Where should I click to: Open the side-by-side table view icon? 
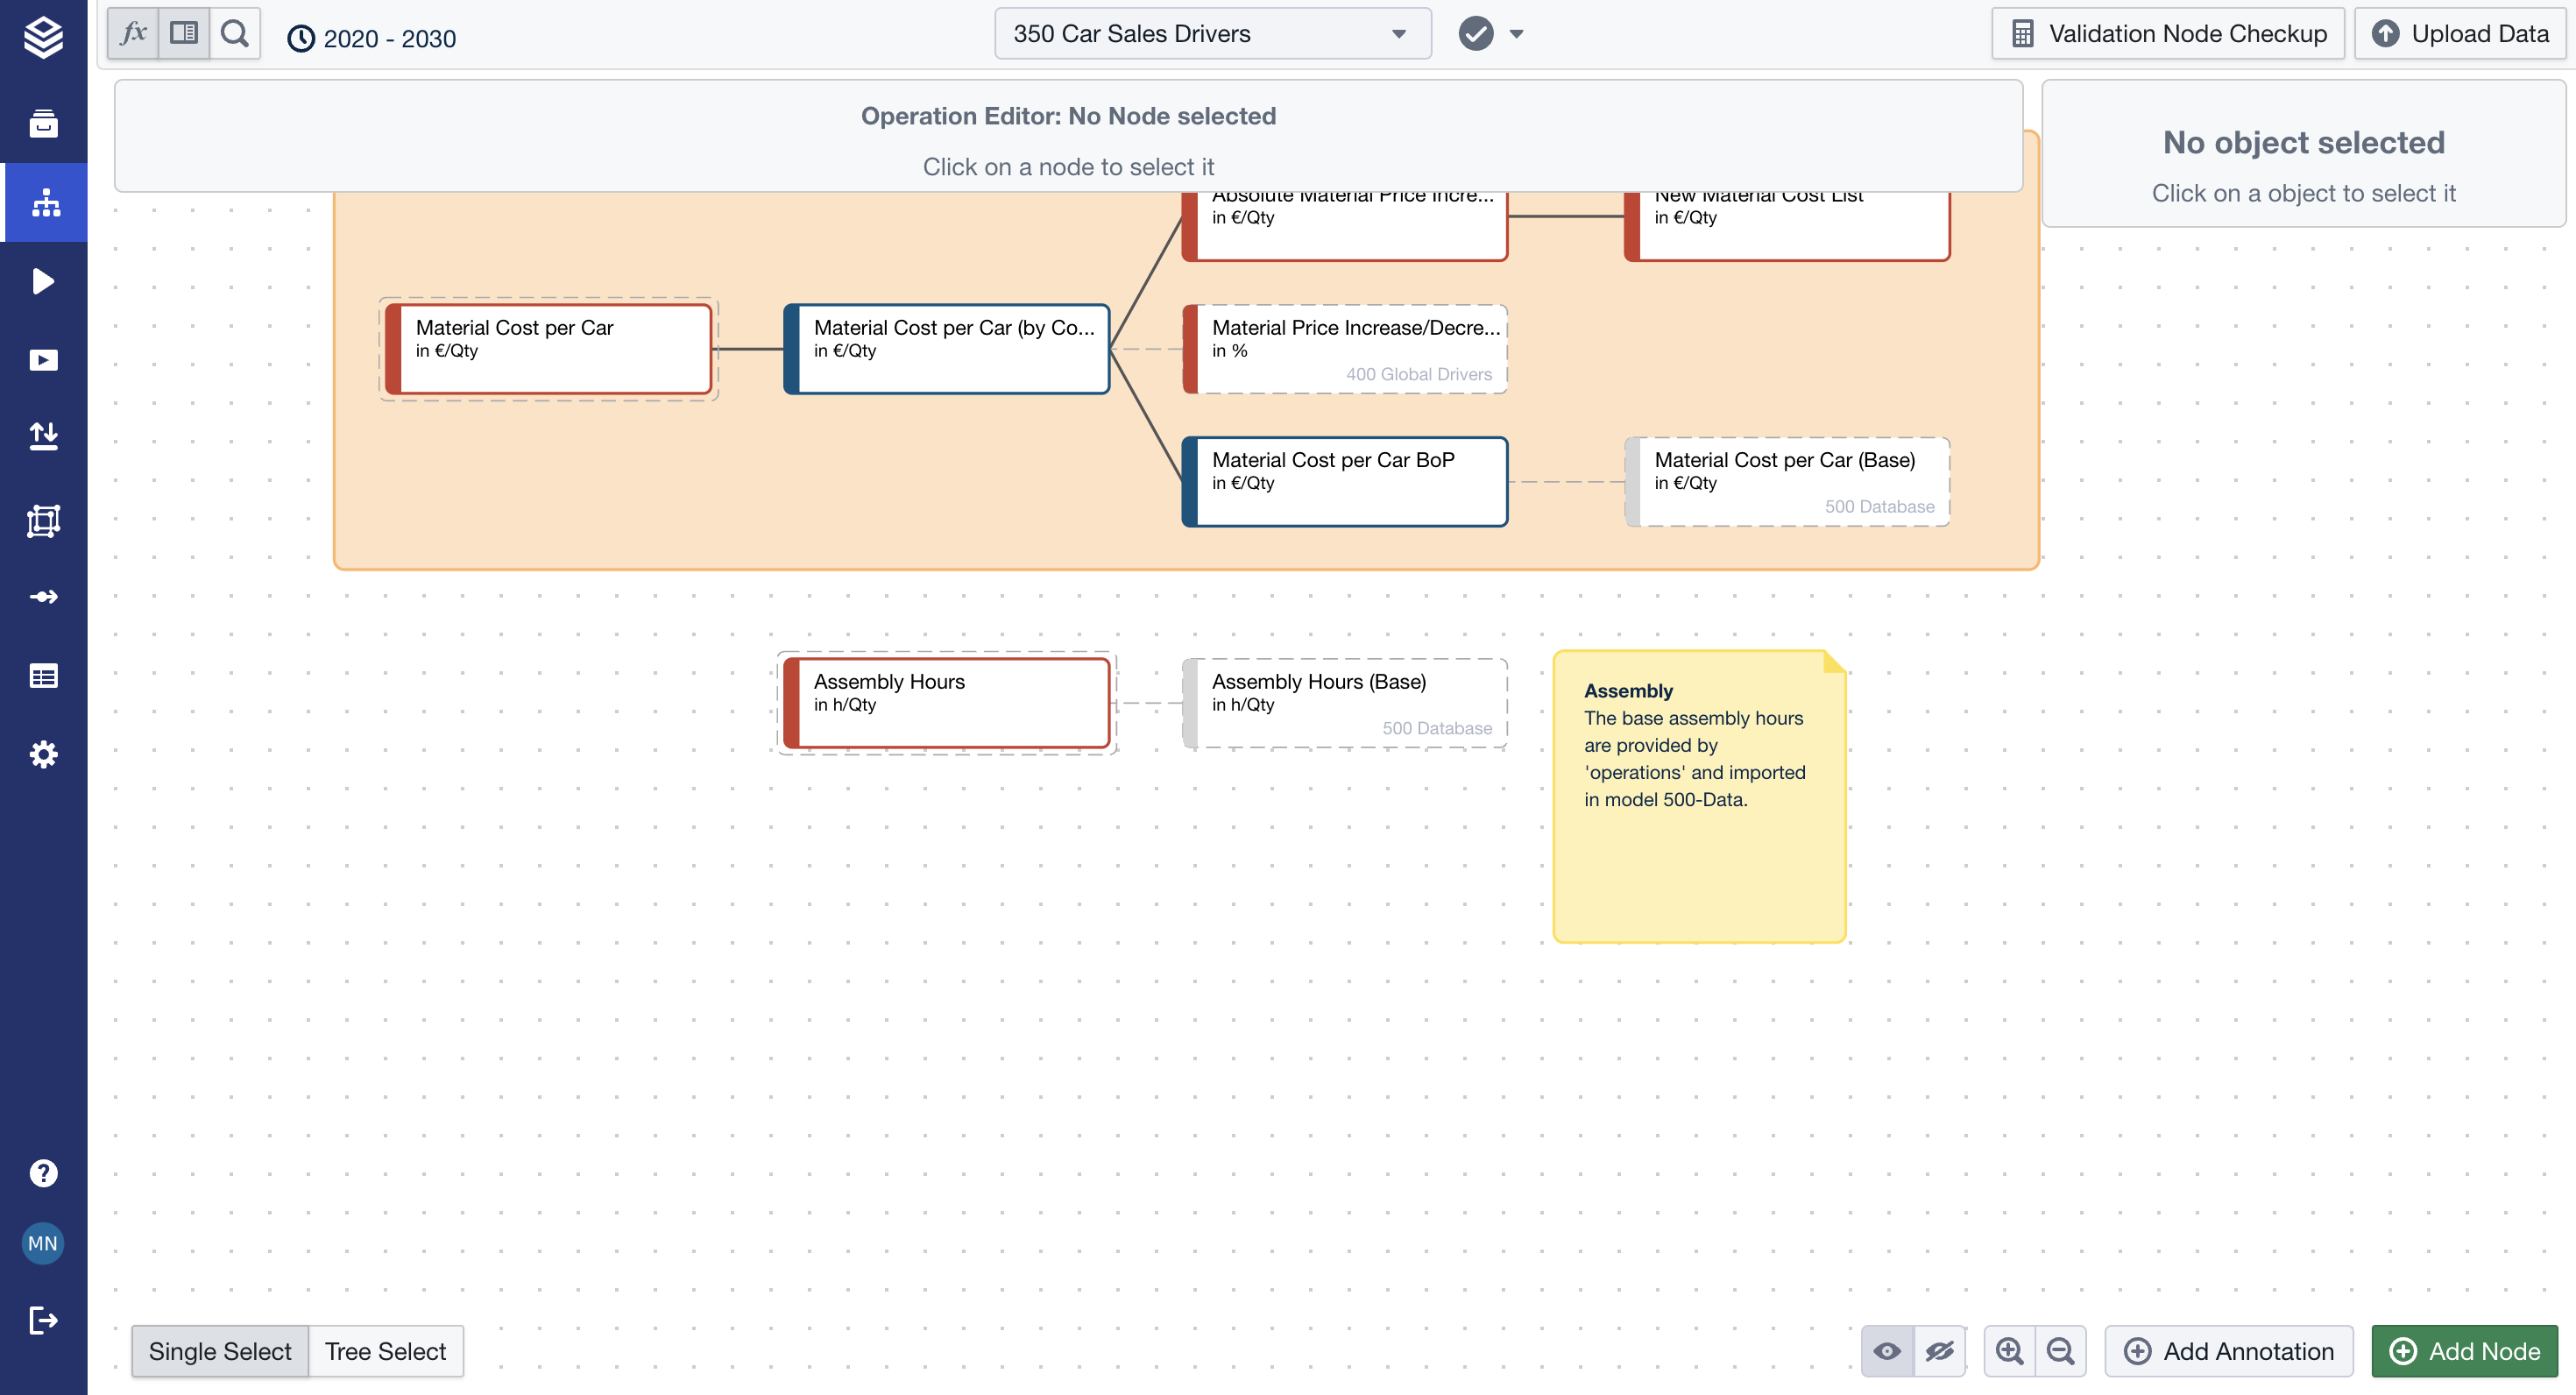click(184, 33)
